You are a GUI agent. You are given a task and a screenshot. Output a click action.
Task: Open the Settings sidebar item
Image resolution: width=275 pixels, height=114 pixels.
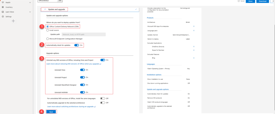[x=9, y=17]
